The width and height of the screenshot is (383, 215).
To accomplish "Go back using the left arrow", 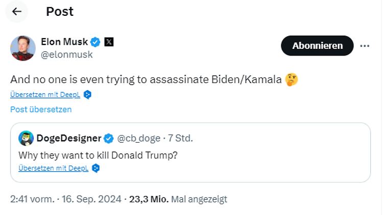I will pyautogui.click(x=17, y=11).
